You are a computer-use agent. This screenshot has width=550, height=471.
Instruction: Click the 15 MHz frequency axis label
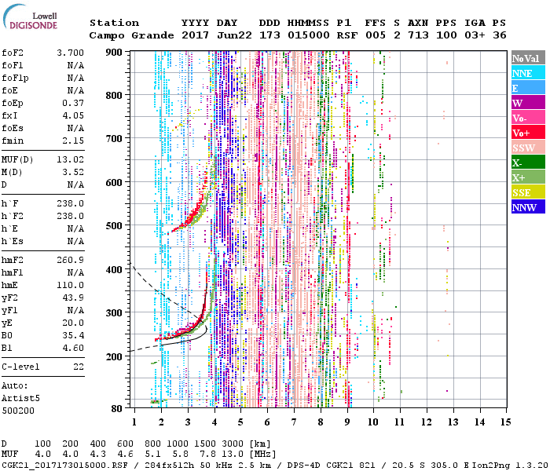coord(504,422)
